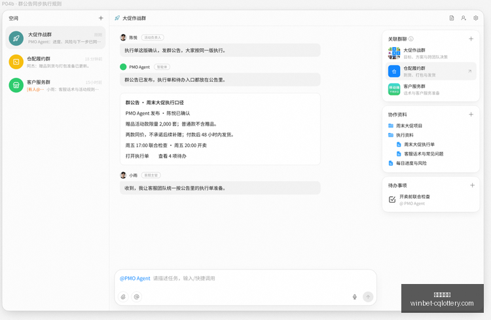Click the rocket icon in chat header

click(x=117, y=18)
